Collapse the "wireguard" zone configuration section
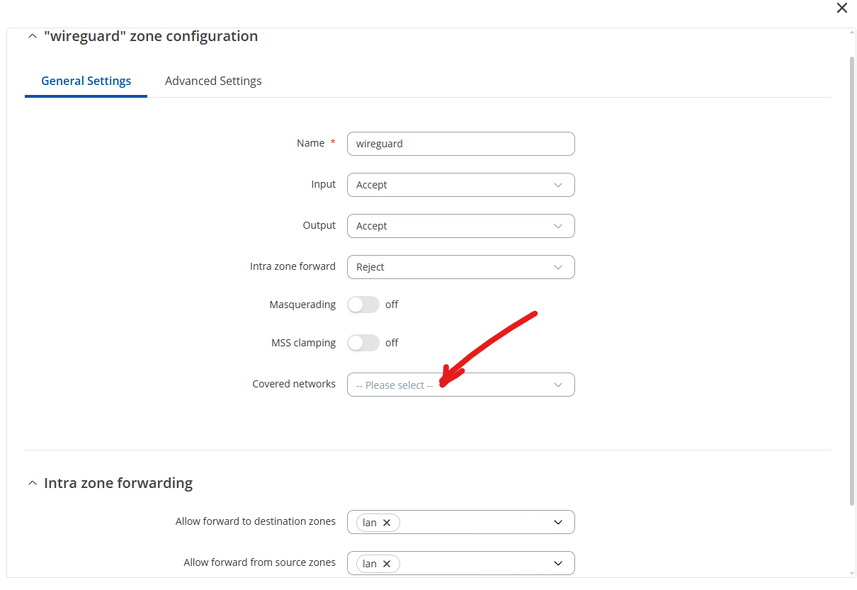Screen dimensions: 857x590 click(x=32, y=37)
